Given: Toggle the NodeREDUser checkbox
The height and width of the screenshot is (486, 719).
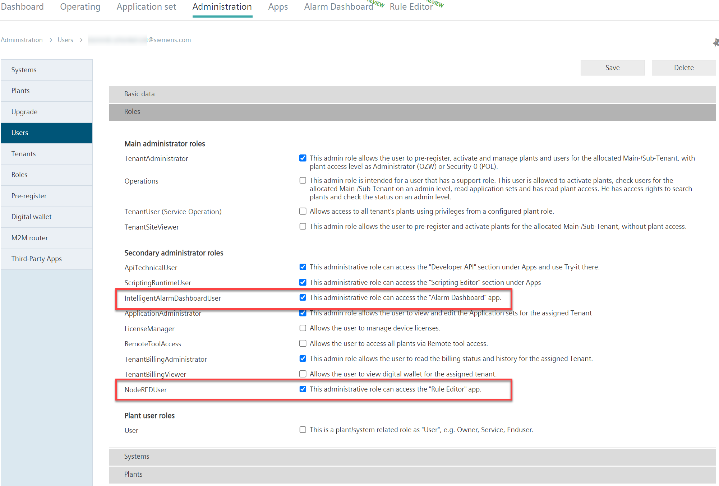Looking at the screenshot, I should coord(303,389).
